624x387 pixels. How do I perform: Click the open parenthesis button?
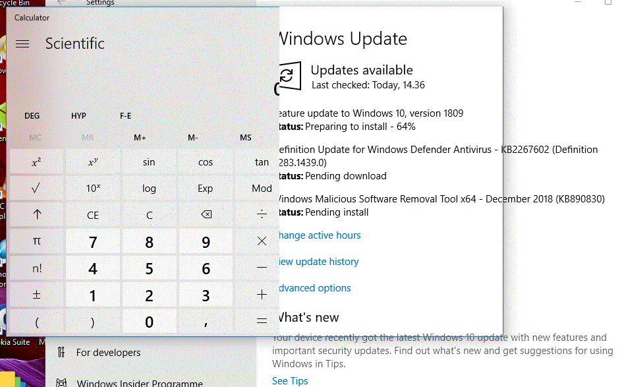pyautogui.click(x=37, y=321)
